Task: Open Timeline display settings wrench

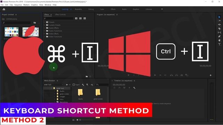Action: click(134, 88)
